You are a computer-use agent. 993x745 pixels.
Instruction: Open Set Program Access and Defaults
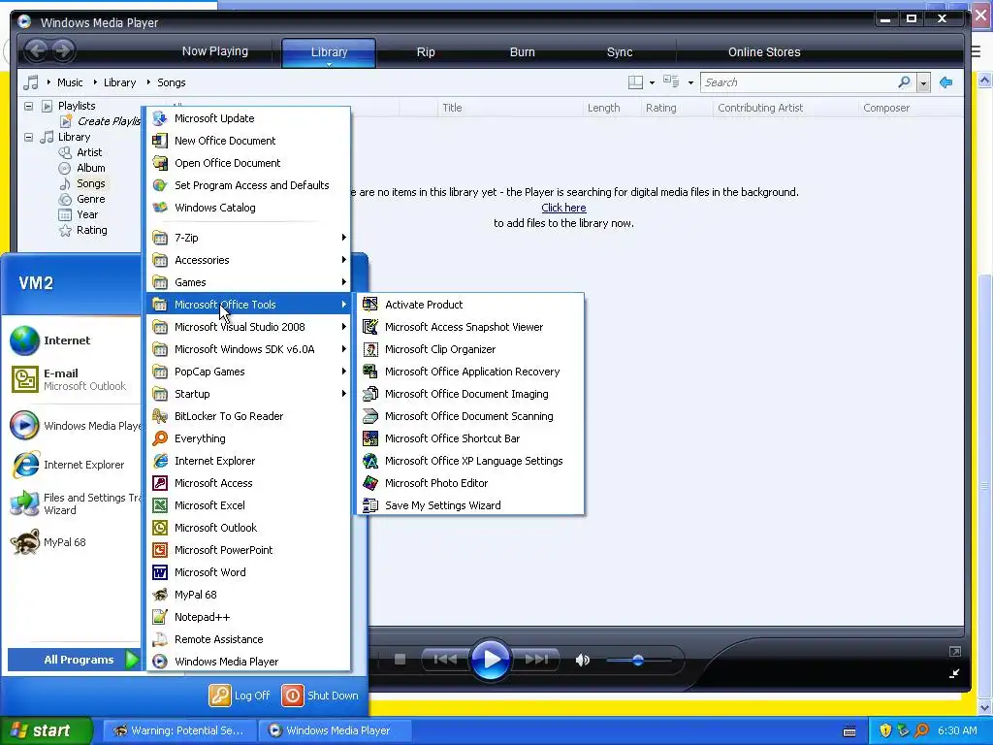click(248, 185)
